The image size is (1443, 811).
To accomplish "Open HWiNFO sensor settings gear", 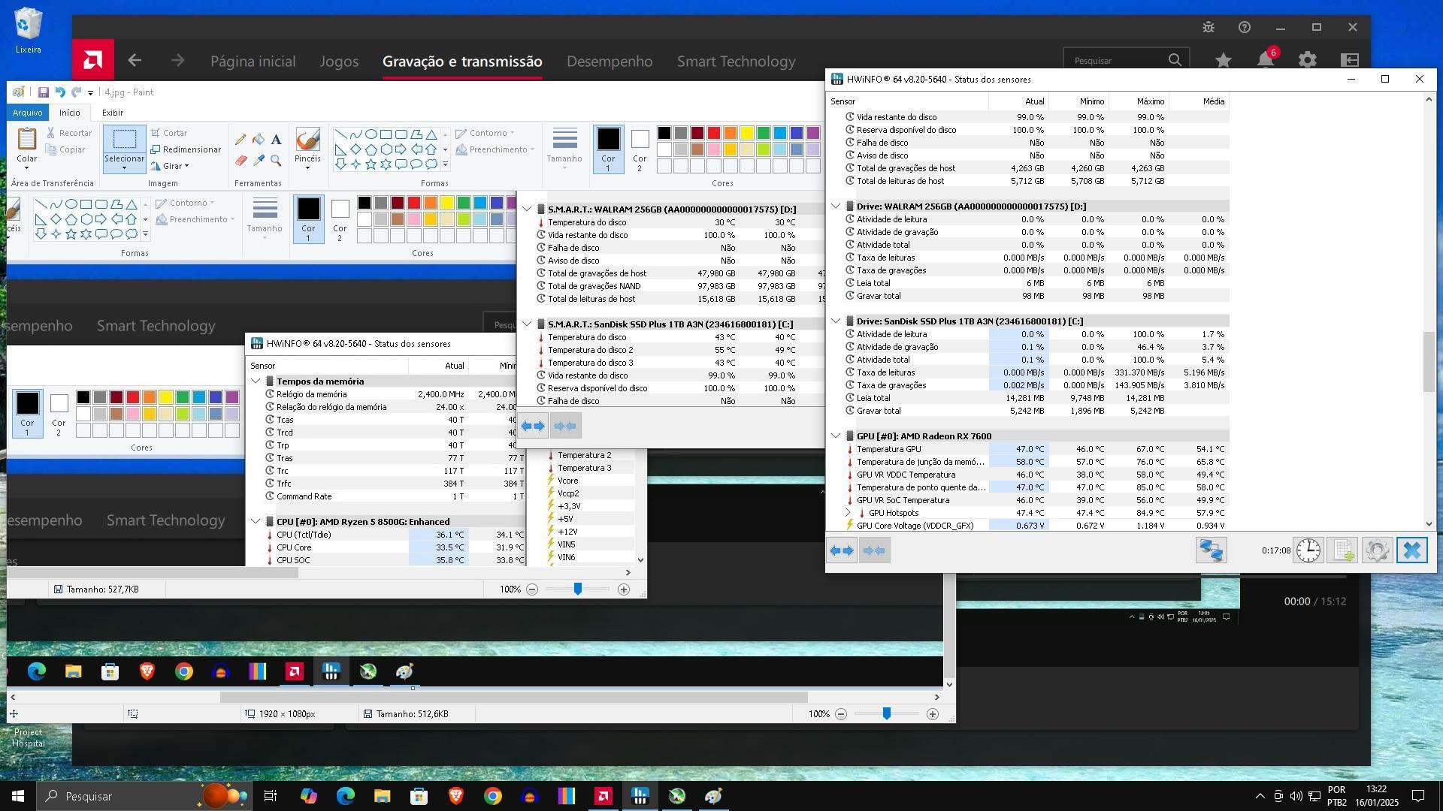I will [x=1377, y=550].
